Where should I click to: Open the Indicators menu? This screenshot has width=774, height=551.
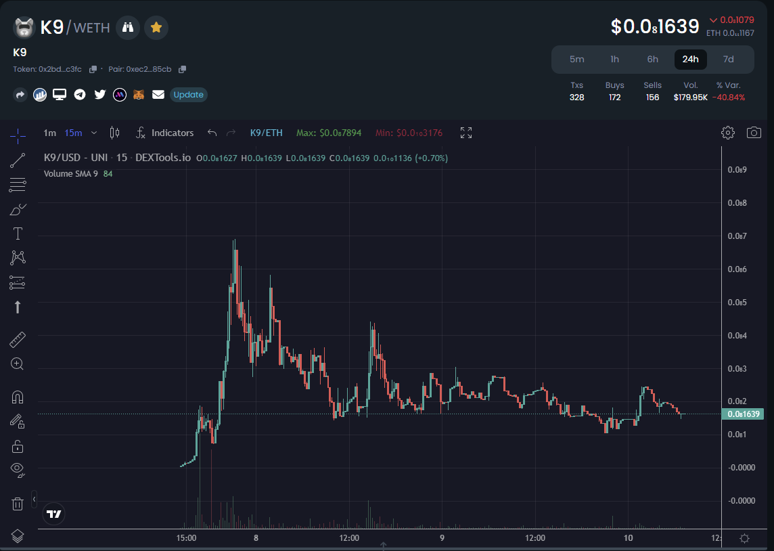point(165,133)
